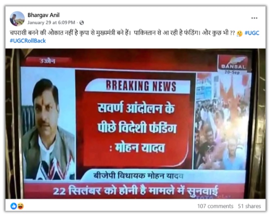Viewport: 271px width, 217px height.
Task: Click the blue Like reaction icon
Action: tap(14, 206)
